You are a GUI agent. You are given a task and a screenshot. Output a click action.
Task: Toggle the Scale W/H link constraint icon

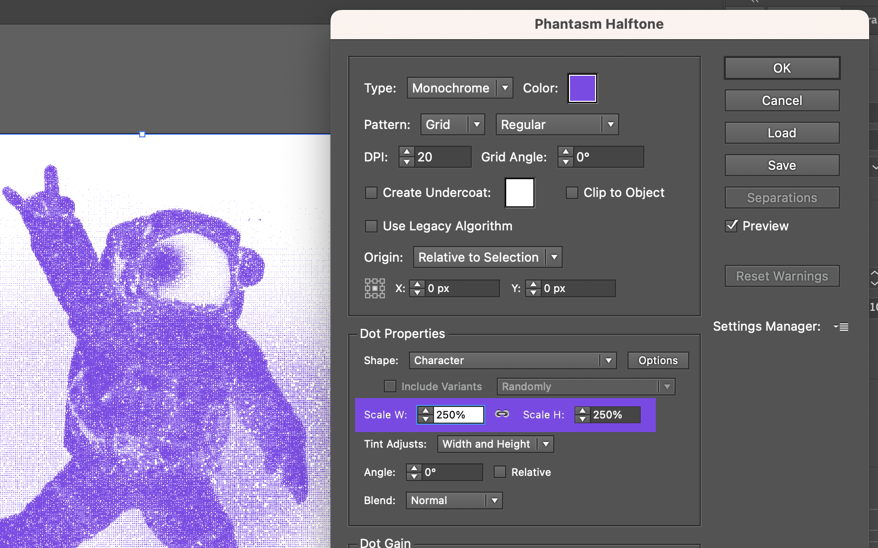pos(502,414)
